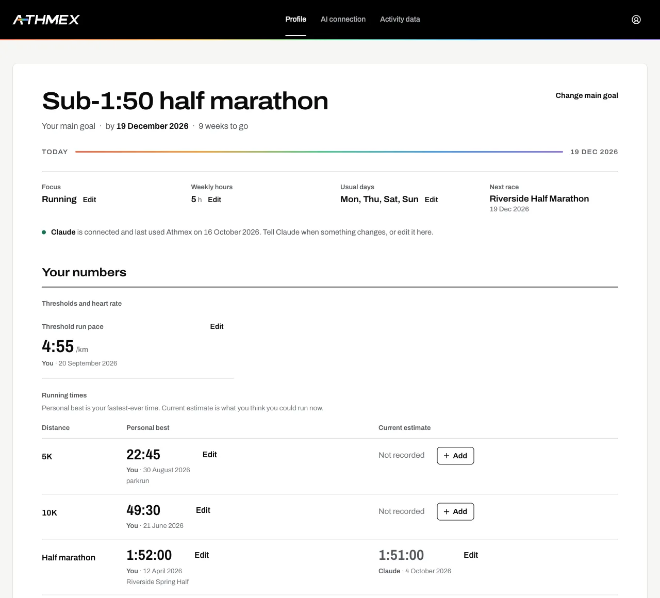Click the Sub-1:50 half marathon heading
This screenshot has height=598, width=660.
[185, 101]
